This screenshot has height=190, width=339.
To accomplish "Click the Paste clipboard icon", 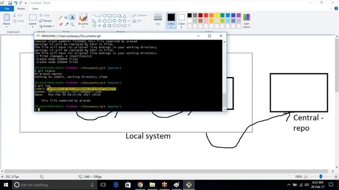I will (x=6, y=17).
